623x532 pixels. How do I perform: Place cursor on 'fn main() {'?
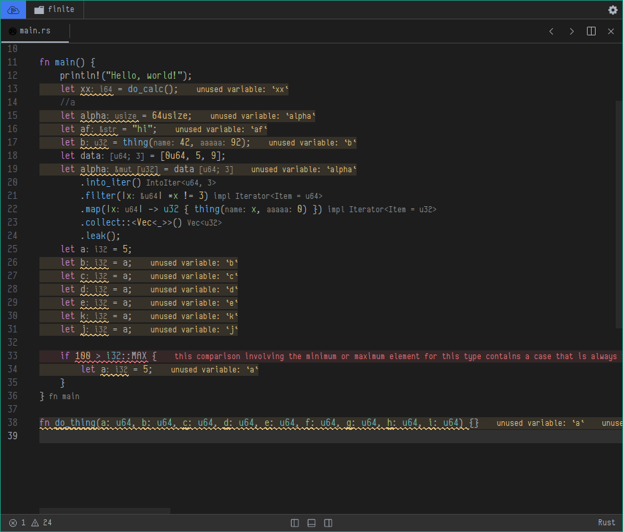[67, 62]
